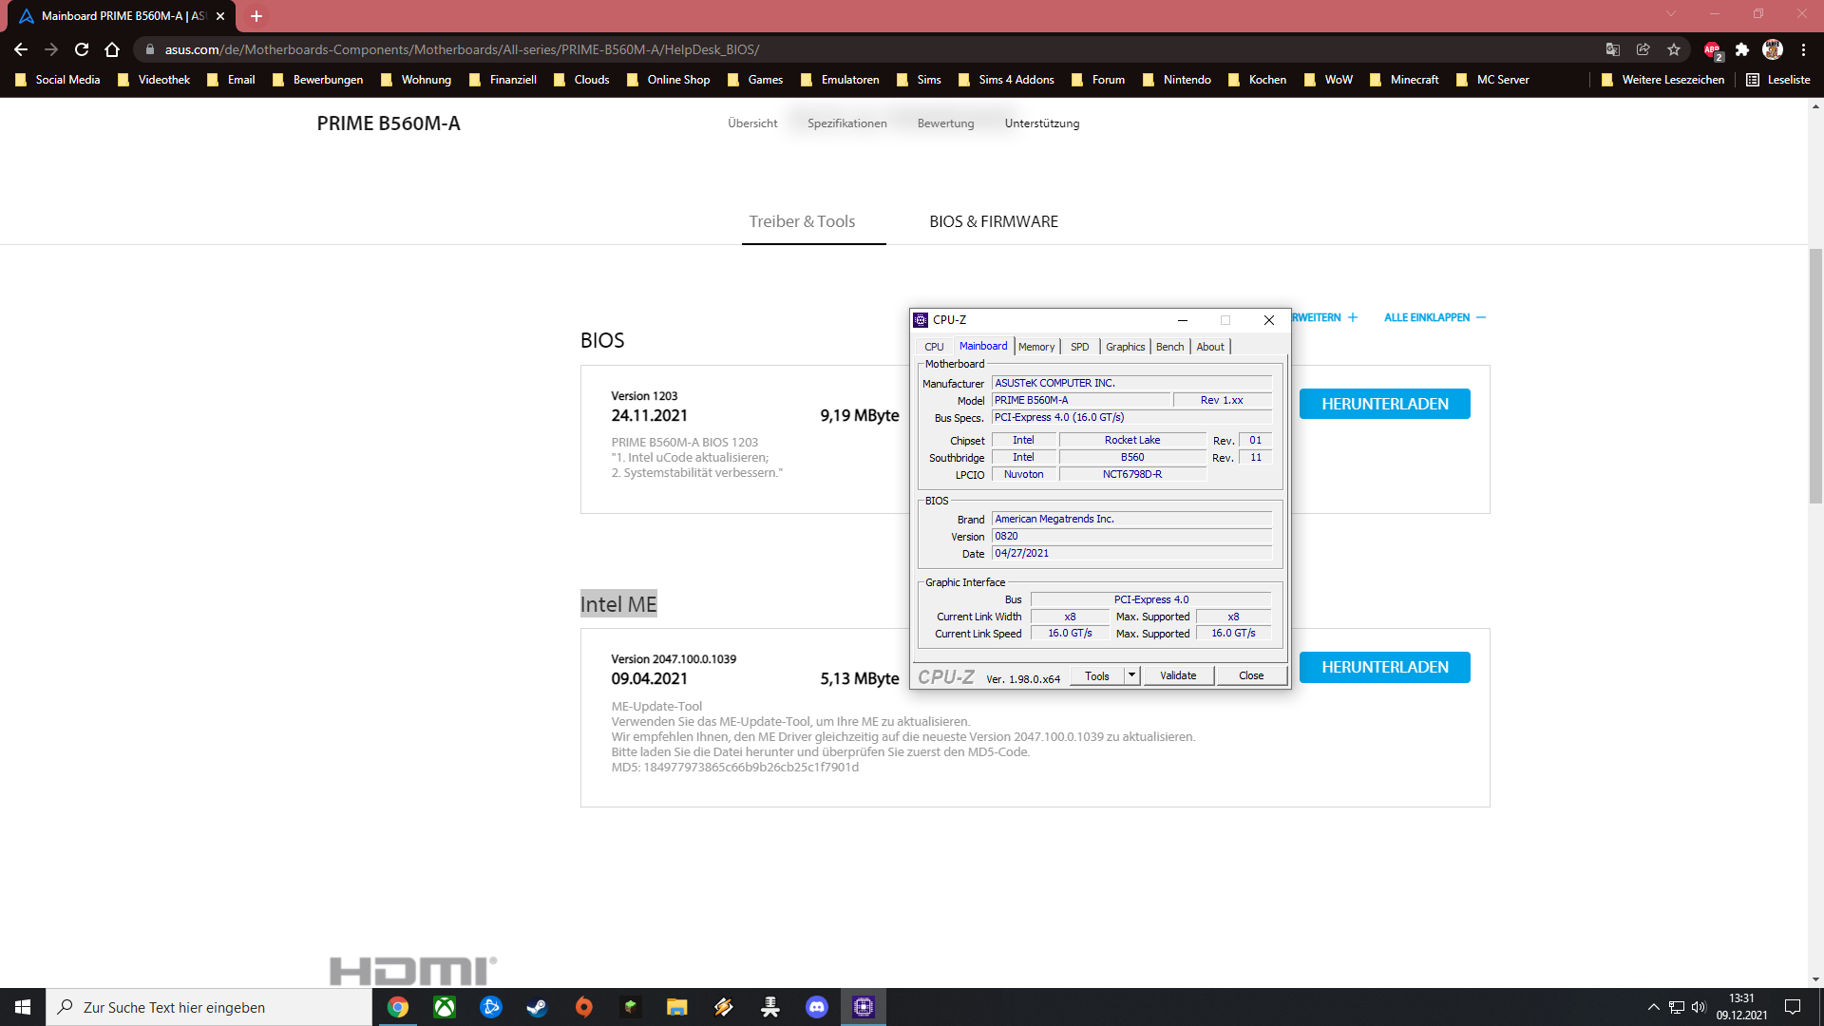Open File Explorer from the taskbar
The width and height of the screenshot is (1824, 1026).
point(676,1007)
